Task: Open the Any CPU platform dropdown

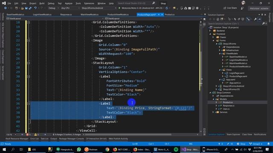Action: tap(70, 8)
